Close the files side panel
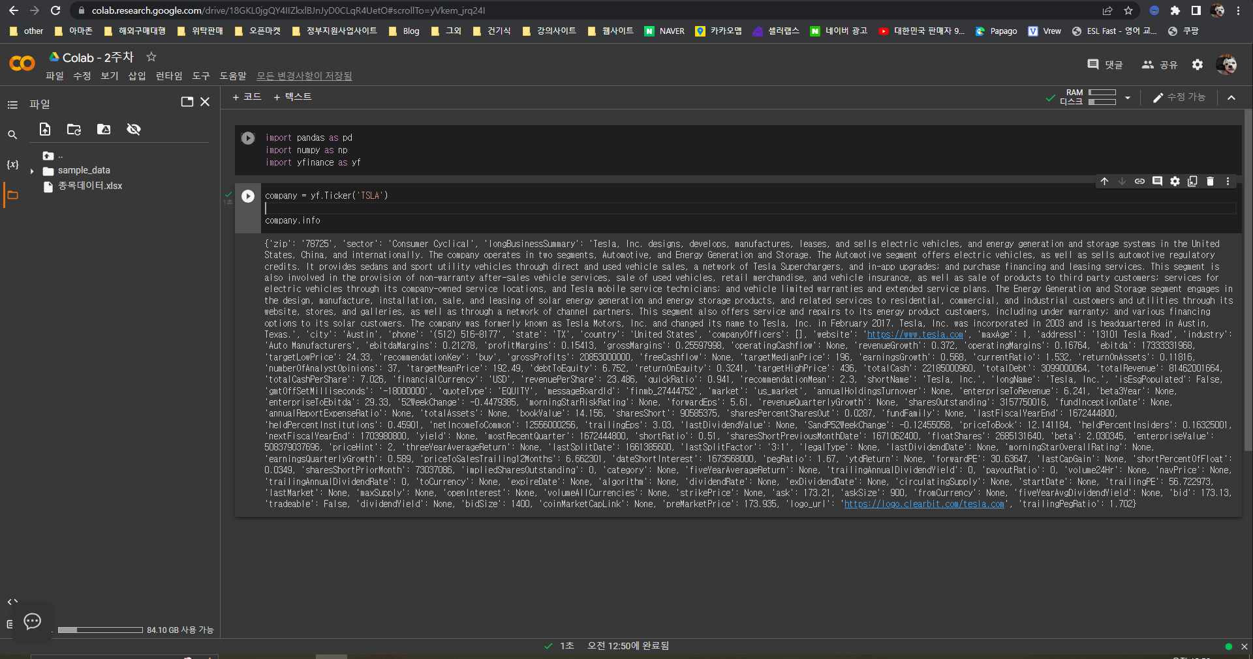This screenshot has width=1253, height=659. pyautogui.click(x=205, y=102)
